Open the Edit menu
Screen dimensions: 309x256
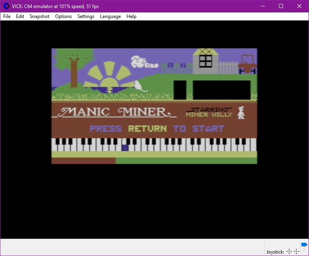click(x=20, y=16)
